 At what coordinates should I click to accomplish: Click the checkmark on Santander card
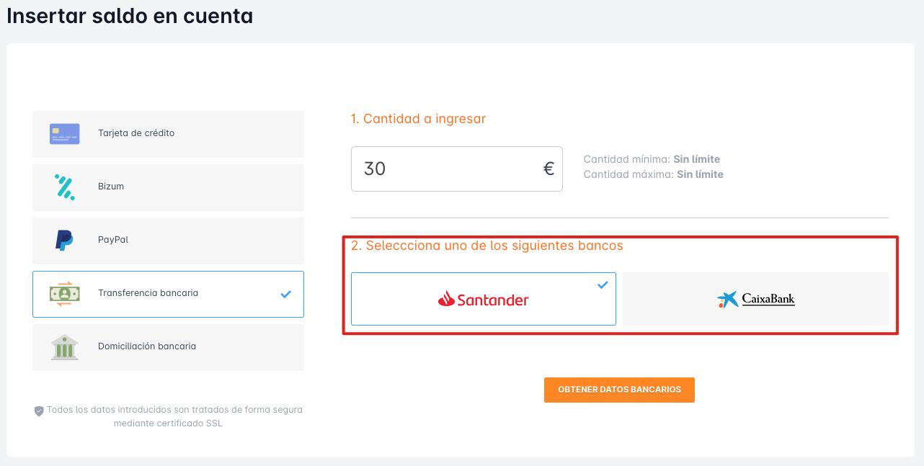pyautogui.click(x=603, y=285)
